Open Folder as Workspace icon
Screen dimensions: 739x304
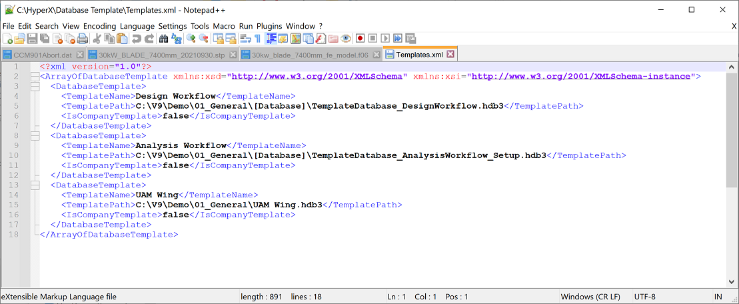(333, 38)
